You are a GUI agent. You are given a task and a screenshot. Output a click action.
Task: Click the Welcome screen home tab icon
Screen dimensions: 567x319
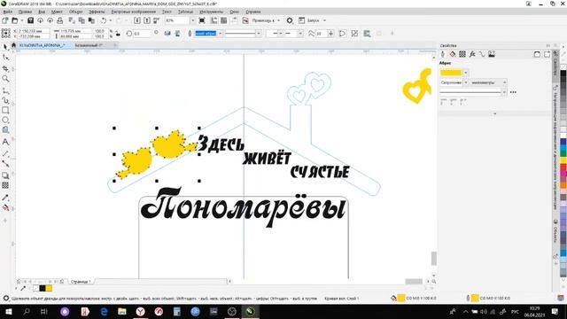pos(14,45)
